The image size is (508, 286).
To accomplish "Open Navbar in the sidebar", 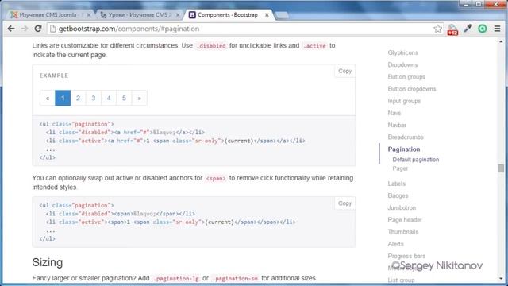I will 397,125.
